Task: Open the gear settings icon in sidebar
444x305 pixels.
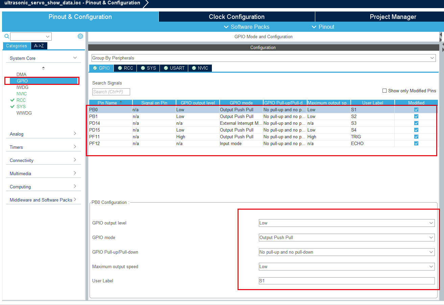Action: [80, 36]
